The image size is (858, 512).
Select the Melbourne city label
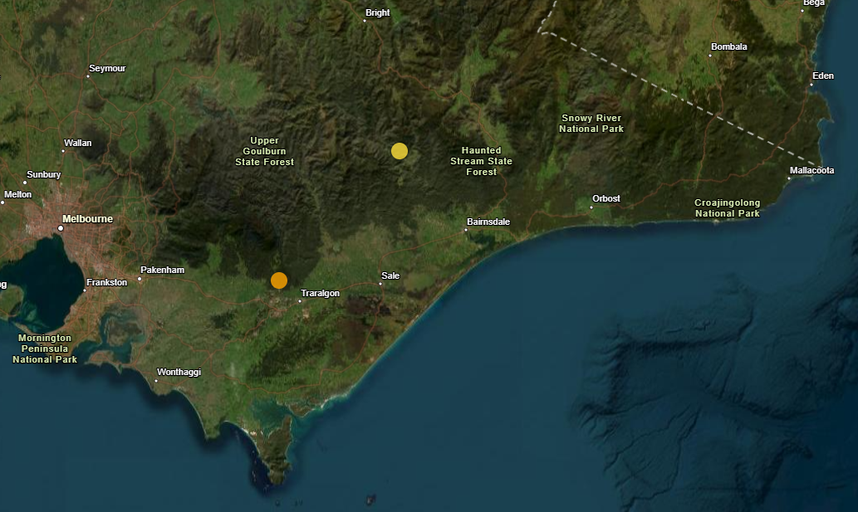pos(87,219)
